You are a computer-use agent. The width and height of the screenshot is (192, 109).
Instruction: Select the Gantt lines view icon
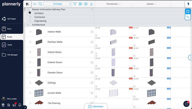coord(188,17)
